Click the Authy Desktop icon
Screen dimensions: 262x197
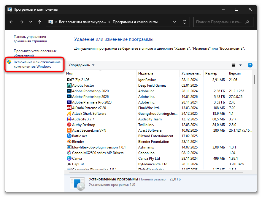tap(69, 125)
